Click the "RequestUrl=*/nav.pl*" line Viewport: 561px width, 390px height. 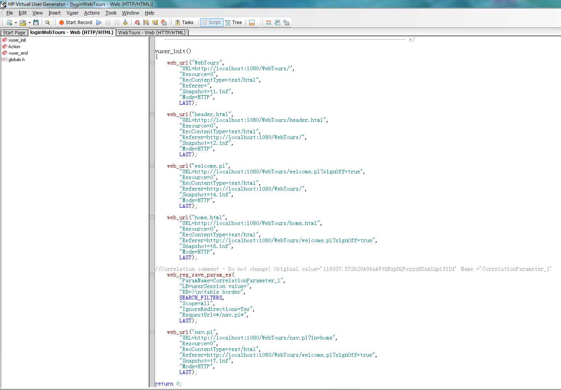pos(214,315)
